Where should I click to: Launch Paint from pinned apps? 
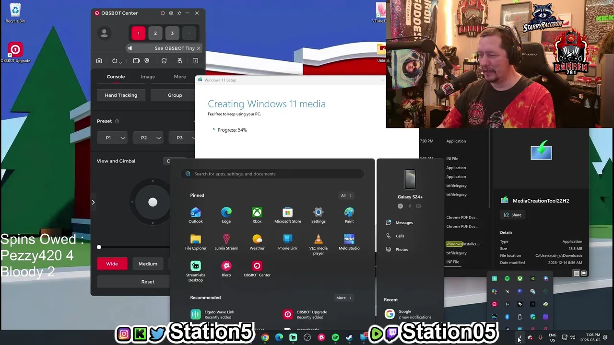tap(349, 215)
